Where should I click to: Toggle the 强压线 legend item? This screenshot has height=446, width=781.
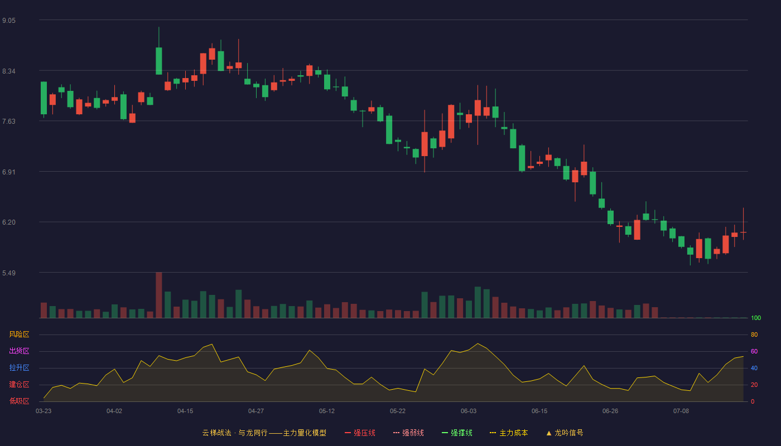(x=360, y=433)
